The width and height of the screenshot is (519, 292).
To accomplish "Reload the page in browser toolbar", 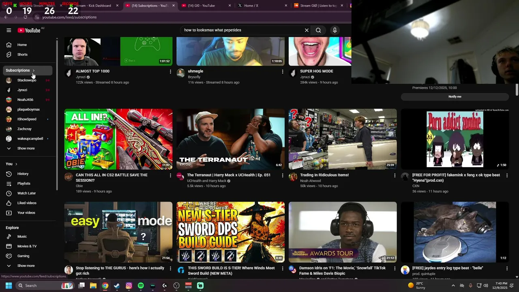I will click(x=25, y=17).
